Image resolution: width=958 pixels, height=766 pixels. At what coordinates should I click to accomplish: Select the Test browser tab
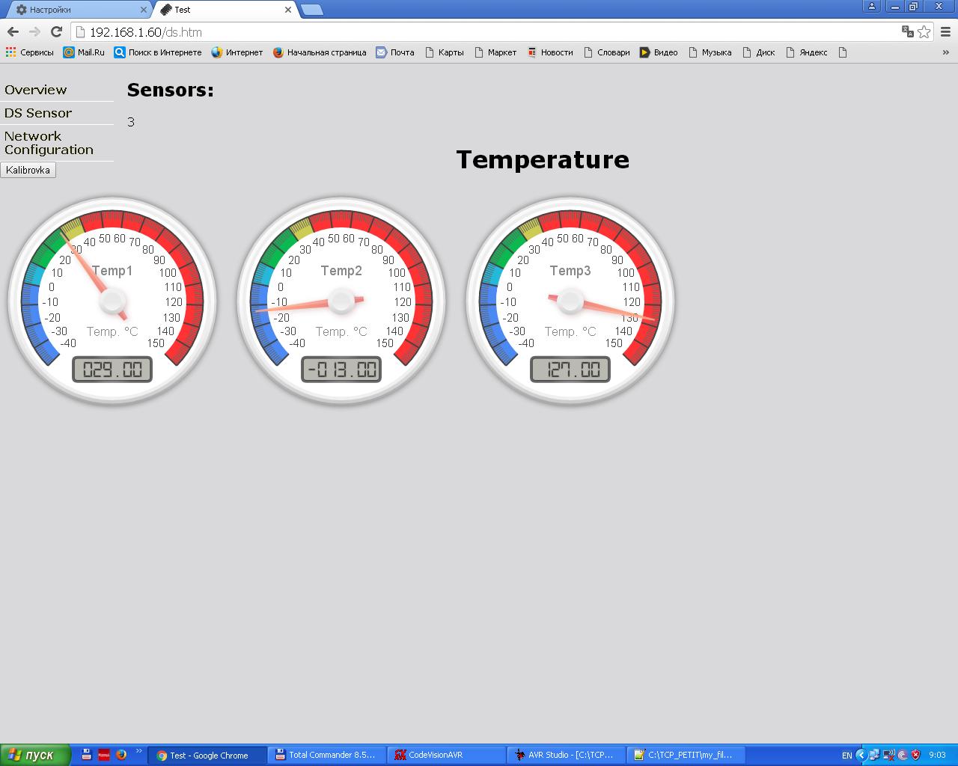pos(225,10)
